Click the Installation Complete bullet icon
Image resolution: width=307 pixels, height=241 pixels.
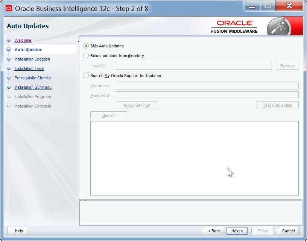pyautogui.click(x=9, y=106)
